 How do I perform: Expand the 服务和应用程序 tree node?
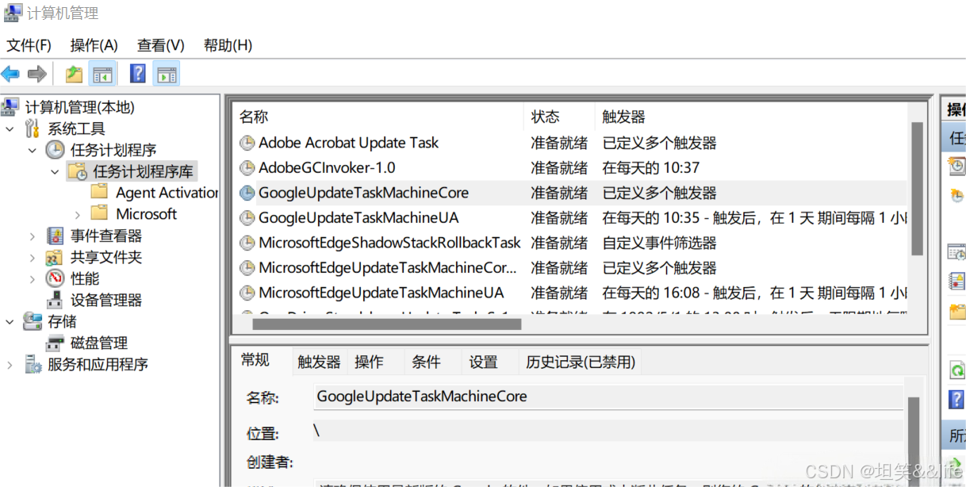pyautogui.click(x=10, y=365)
